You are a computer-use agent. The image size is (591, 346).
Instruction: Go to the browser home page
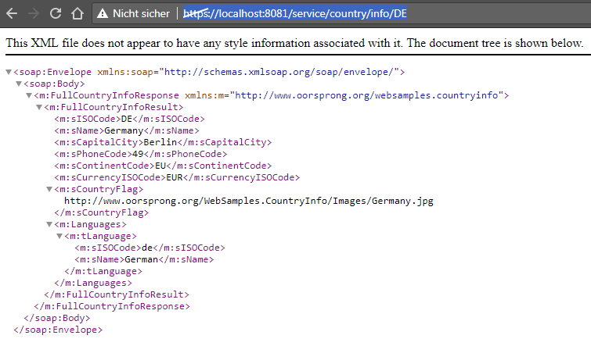tap(77, 13)
